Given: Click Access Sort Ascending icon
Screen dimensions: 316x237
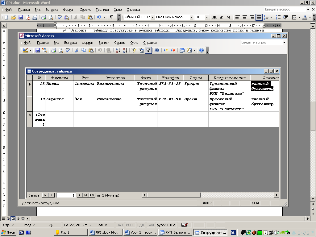Looking at the screenshot, I should [x=118, y=50].
